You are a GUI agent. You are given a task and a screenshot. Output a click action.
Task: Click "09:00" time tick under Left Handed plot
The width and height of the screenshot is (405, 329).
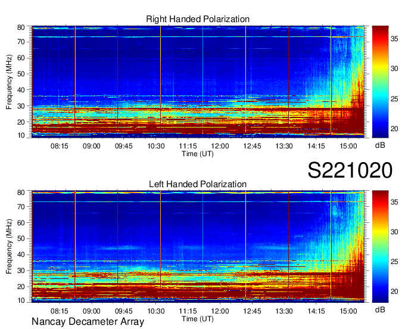point(92,311)
